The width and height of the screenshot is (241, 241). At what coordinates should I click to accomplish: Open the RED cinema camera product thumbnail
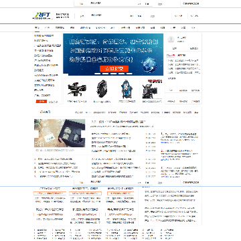pyautogui.click(x=152, y=88)
